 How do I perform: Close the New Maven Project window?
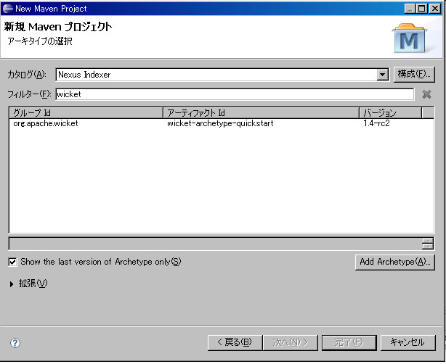point(435,9)
